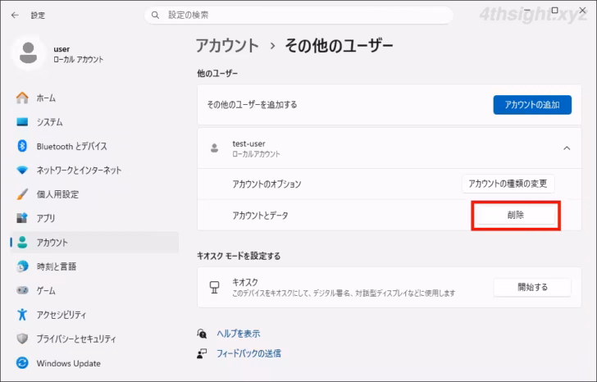Image resolution: width=597 pixels, height=382 pixels.
Task: Open 時刻と言語 settings
Action: click(x=57, y=266)
